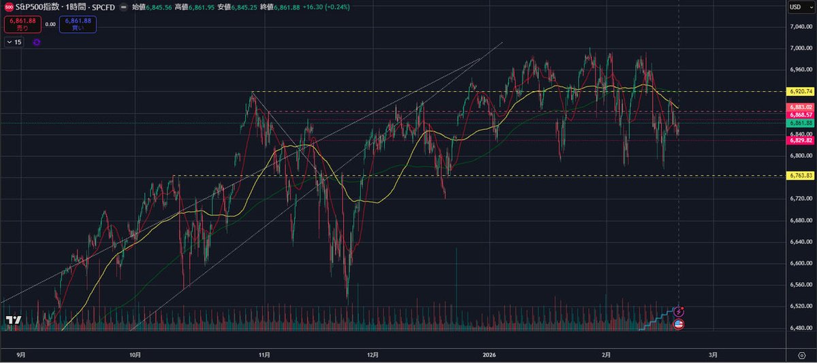The height and width of the screenshot is (363, 817).
Task: Click the 6,960.00 price axis label
Action: point(802,69)
